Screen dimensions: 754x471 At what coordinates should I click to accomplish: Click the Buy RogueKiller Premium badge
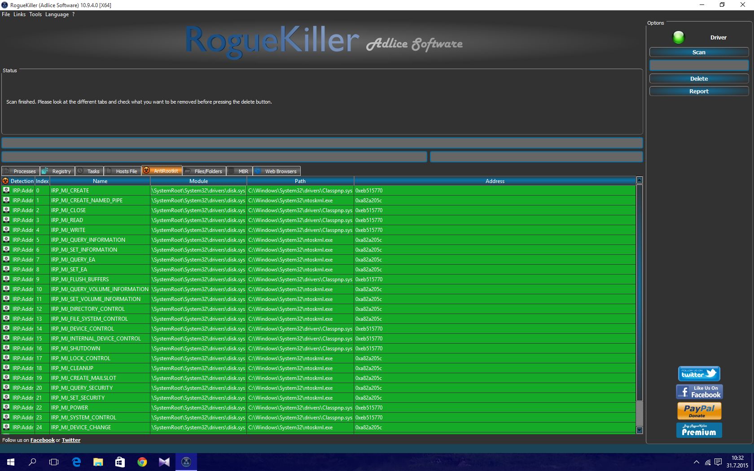699,430
